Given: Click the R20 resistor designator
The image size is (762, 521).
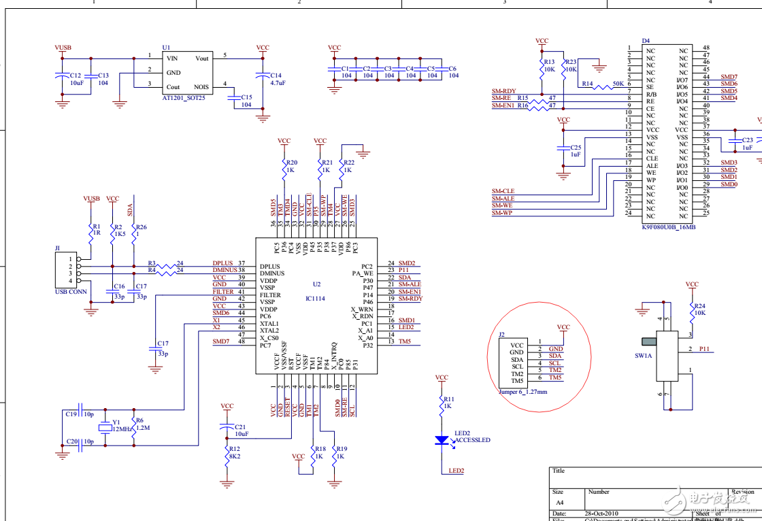Looking at the screenshot, I should click(x=292, y=163).
